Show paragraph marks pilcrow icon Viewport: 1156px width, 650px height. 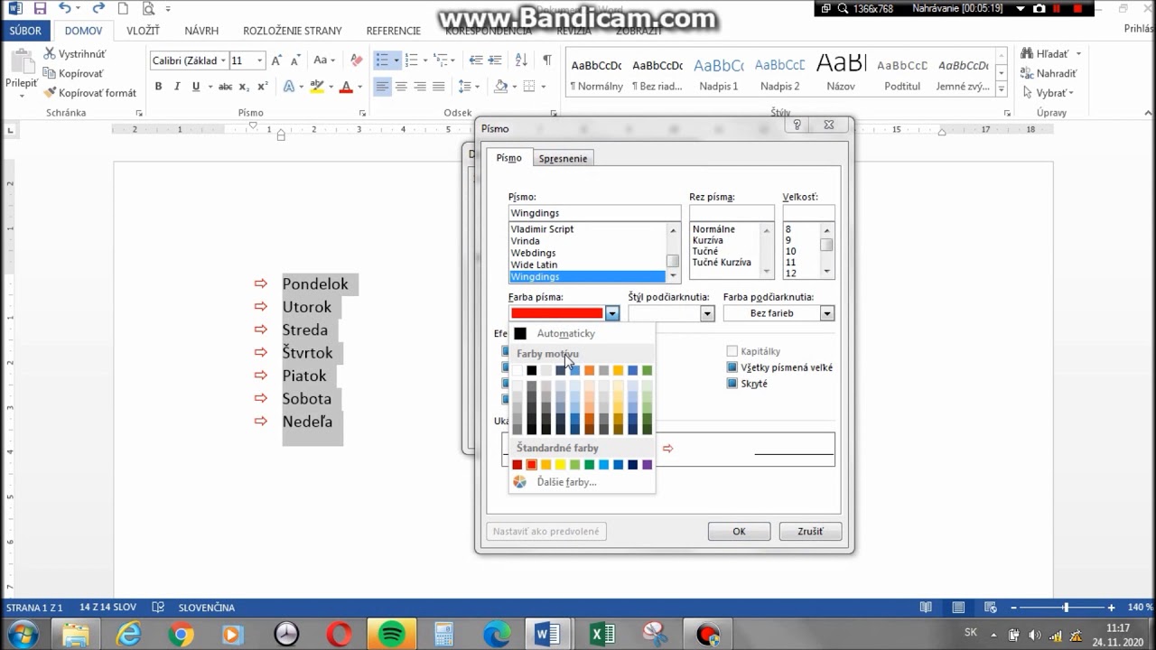(x=546, y=60)
